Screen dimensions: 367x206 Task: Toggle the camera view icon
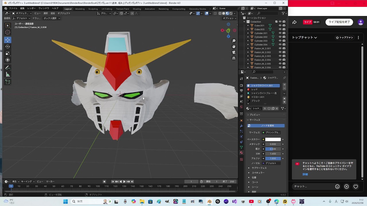pos(234,52)
